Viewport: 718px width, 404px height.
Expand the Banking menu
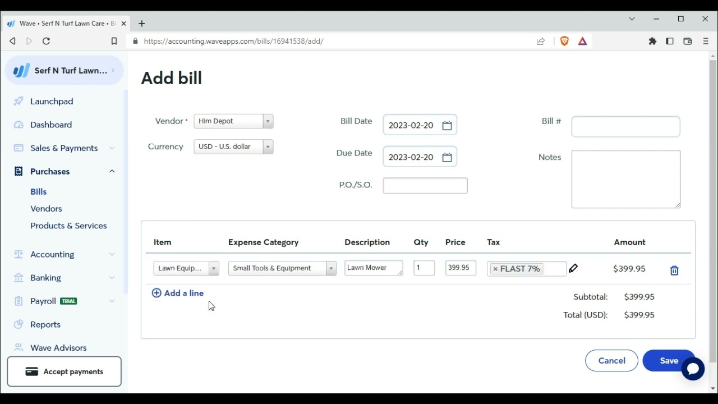click(112, 278)
